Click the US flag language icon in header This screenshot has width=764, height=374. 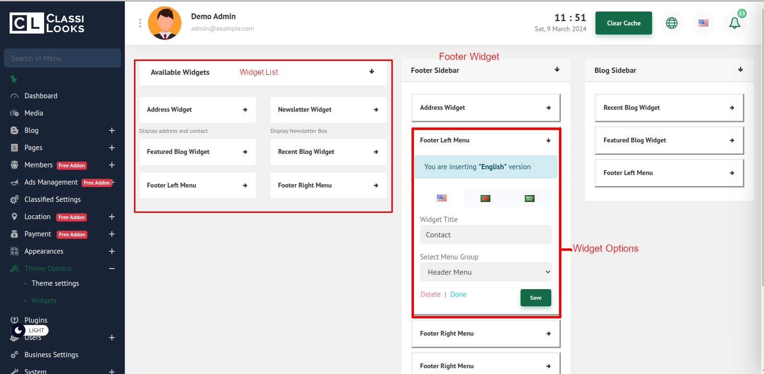point(703,23)
